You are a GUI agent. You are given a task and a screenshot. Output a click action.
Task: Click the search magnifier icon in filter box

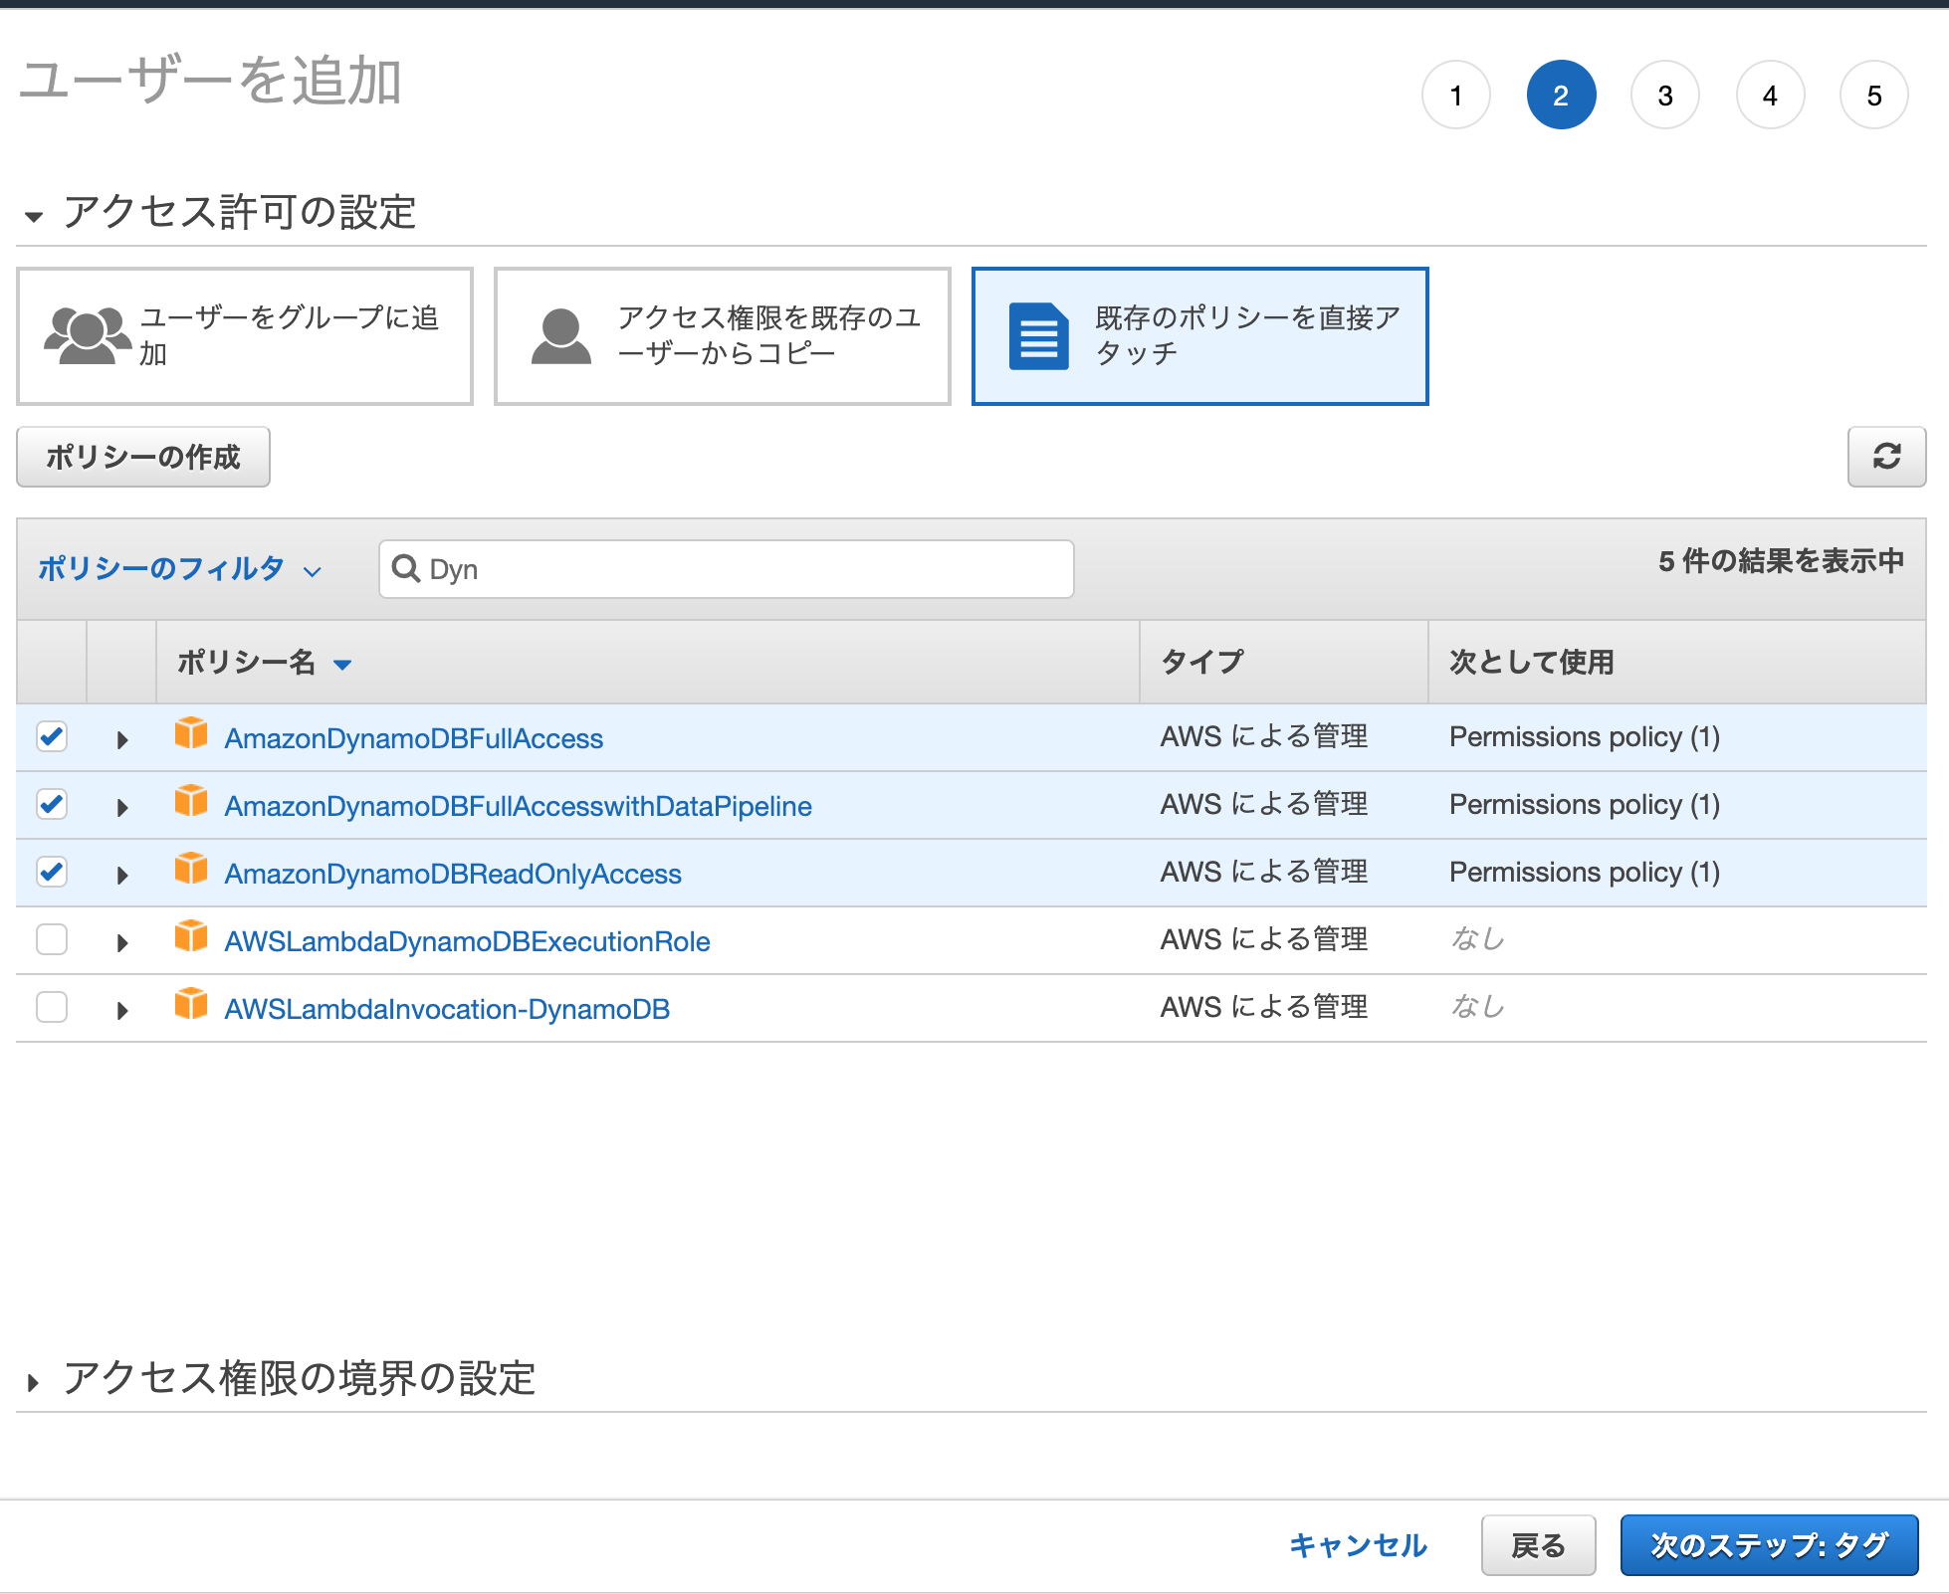coord(406,568)
